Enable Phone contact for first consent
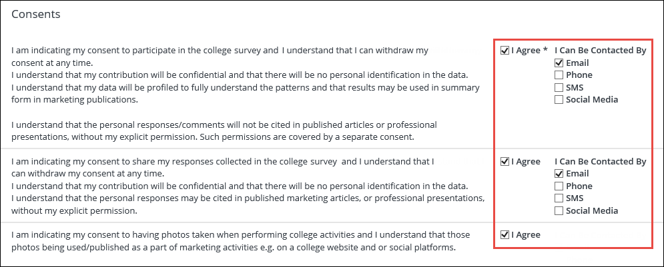This screenshot has height=267, width=664. (559, 75)
